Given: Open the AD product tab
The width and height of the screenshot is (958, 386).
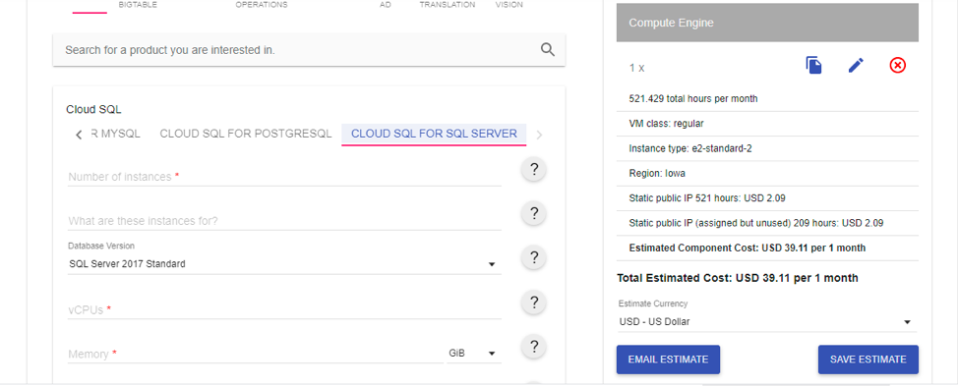Looking at the screenshot, I should click(x=386, y=5).
